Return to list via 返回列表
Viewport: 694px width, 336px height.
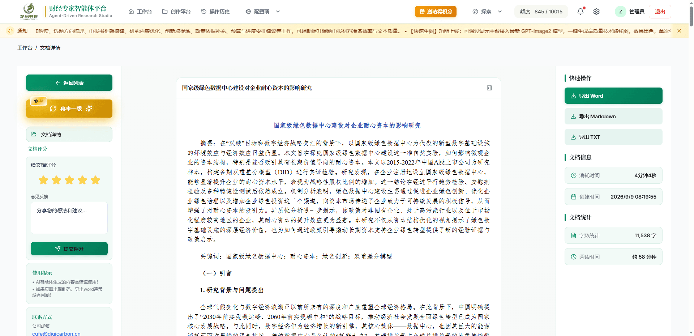coord(69,83)
